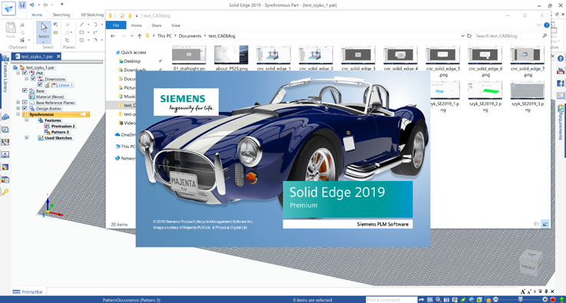Collapse the Synchronous node
566x303 pixels.
tap(18, 114)
